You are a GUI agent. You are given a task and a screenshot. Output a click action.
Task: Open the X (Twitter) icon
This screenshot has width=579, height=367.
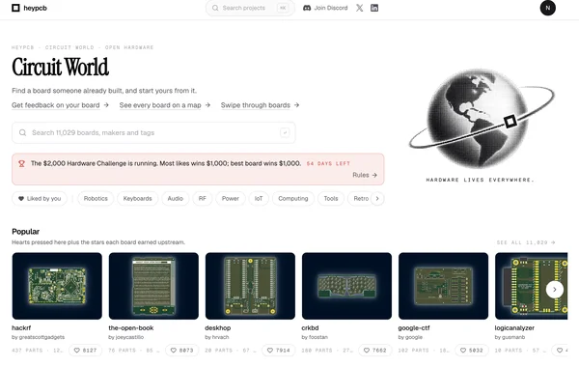[359, 8]
